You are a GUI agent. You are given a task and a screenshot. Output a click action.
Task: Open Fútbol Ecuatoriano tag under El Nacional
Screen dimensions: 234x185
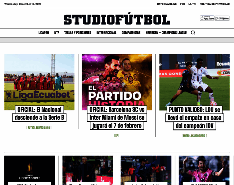(39, 128)
